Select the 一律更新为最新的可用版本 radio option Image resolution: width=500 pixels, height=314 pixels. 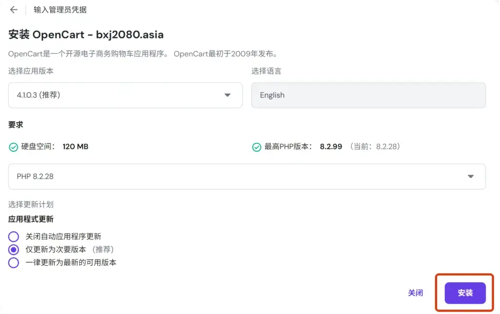14,263
